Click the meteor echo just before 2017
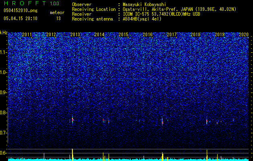Image resolution: width=253 pixels, height=161 pixels. pos(162,121)
